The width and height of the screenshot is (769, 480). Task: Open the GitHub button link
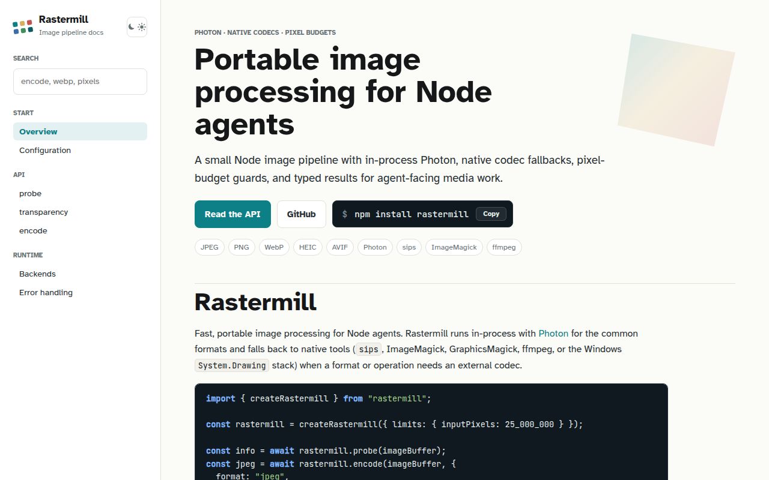[302, 214]
